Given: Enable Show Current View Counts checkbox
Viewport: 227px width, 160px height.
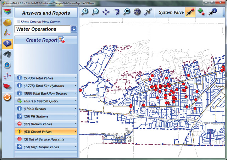Looking at the screenshot, I should click(19, 22).
